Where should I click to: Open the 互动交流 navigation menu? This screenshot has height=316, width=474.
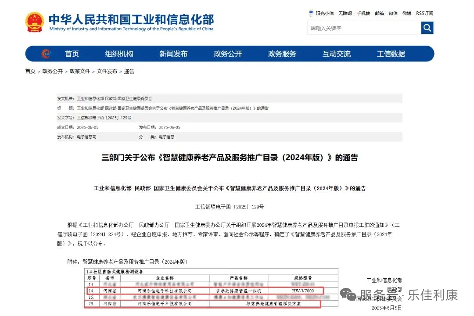(336, 54)
